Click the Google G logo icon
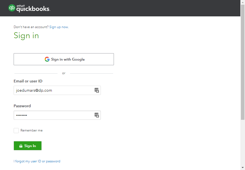The height and width of the screenshot is (170, 245). point(47,59)
